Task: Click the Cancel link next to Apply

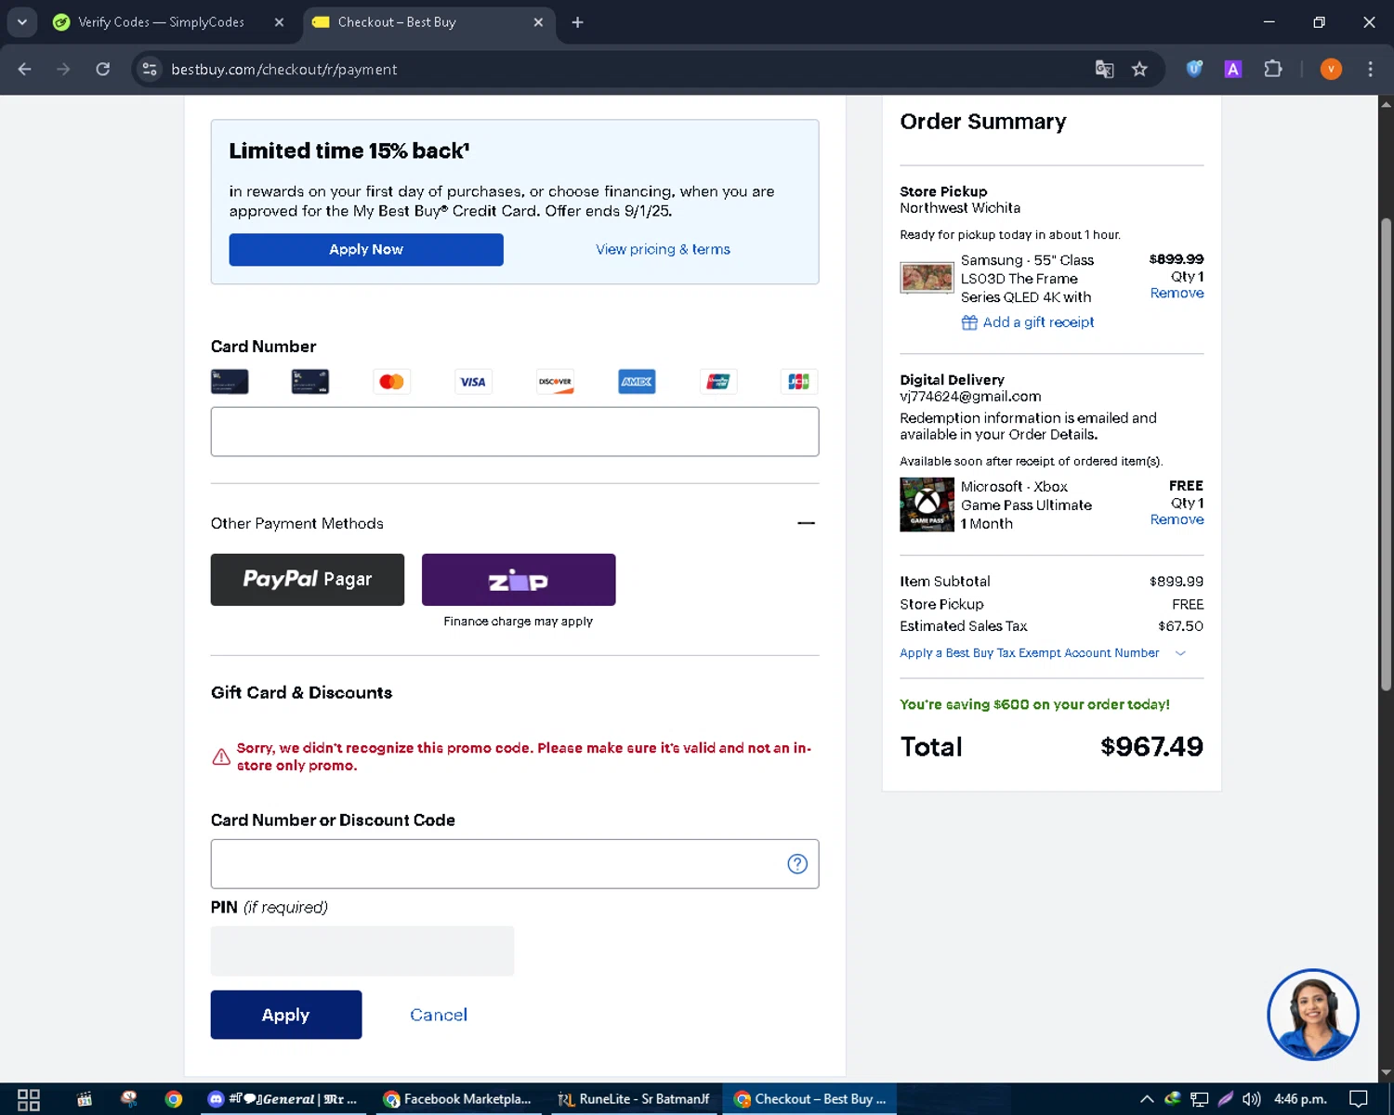Action: coord(439,1015)
